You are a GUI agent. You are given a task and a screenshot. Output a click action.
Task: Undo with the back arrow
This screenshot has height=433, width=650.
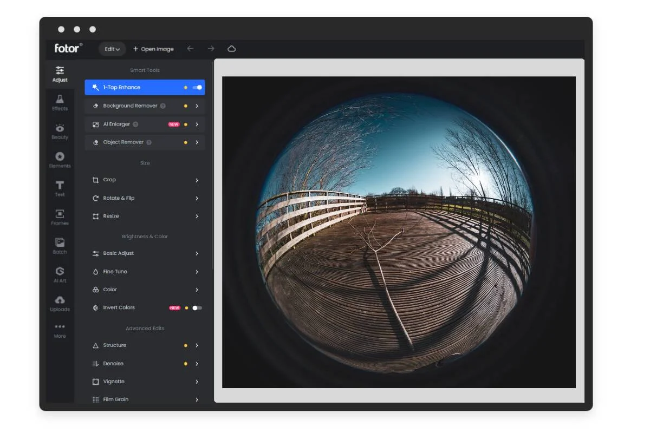tap(190, 49)
